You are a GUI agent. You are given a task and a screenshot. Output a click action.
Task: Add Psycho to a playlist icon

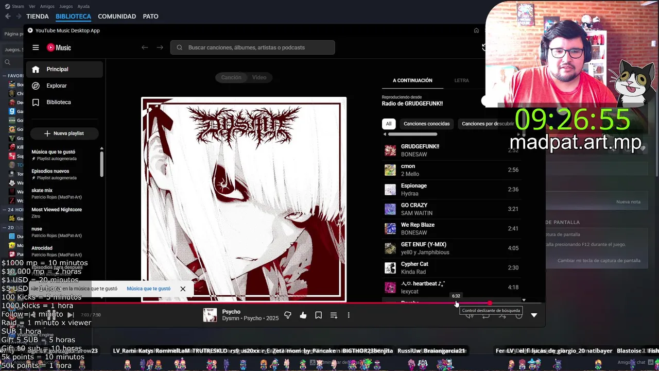point(334,315)
